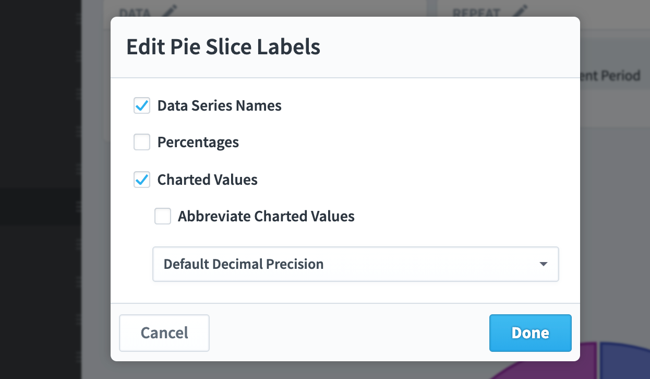This screenshot has height=379, width=650.
Task: Select the blue pie chart slice
Action: (x=625, y=360)
